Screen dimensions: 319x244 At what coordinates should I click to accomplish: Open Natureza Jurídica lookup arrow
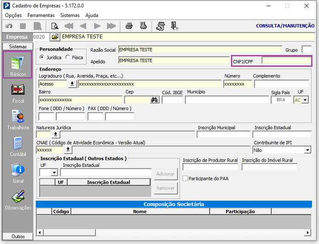click(x=55, y=134)
